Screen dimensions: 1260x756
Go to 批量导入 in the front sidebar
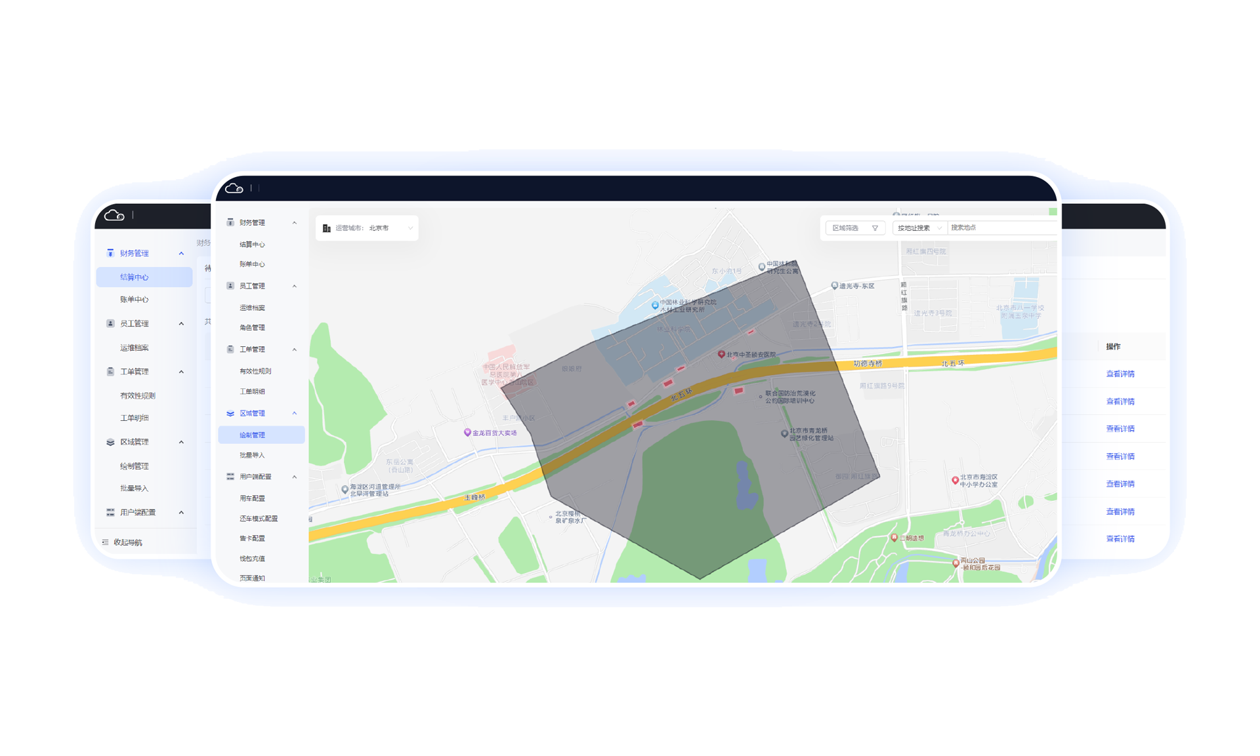[x=253, y=455]
